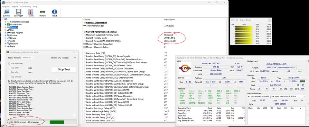The height and width of the screenshot is (127, 309).
Task: Click the Core 7 clock bar
Action: (x=244, y=43)
